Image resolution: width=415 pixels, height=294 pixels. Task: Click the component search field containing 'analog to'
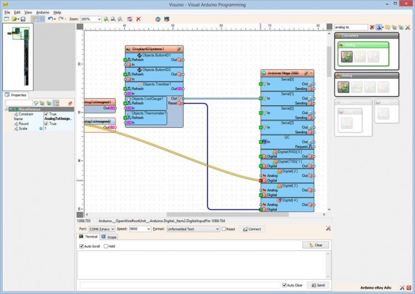351,27
